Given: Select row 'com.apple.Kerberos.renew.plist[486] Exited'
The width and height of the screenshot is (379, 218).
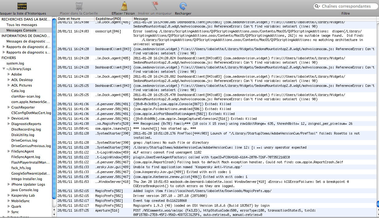Looking at the screenshot, I should tap(216, 177).
